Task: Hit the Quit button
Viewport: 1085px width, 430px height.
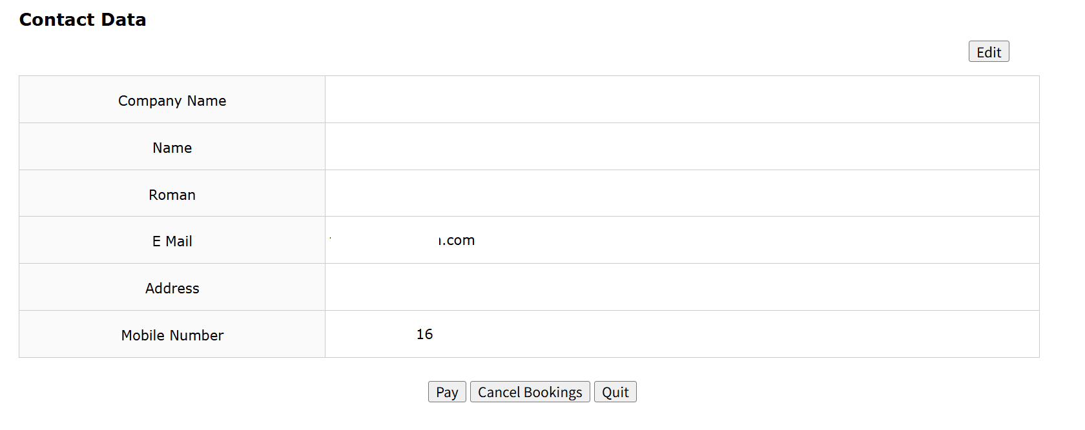Action: click(615, 392)
